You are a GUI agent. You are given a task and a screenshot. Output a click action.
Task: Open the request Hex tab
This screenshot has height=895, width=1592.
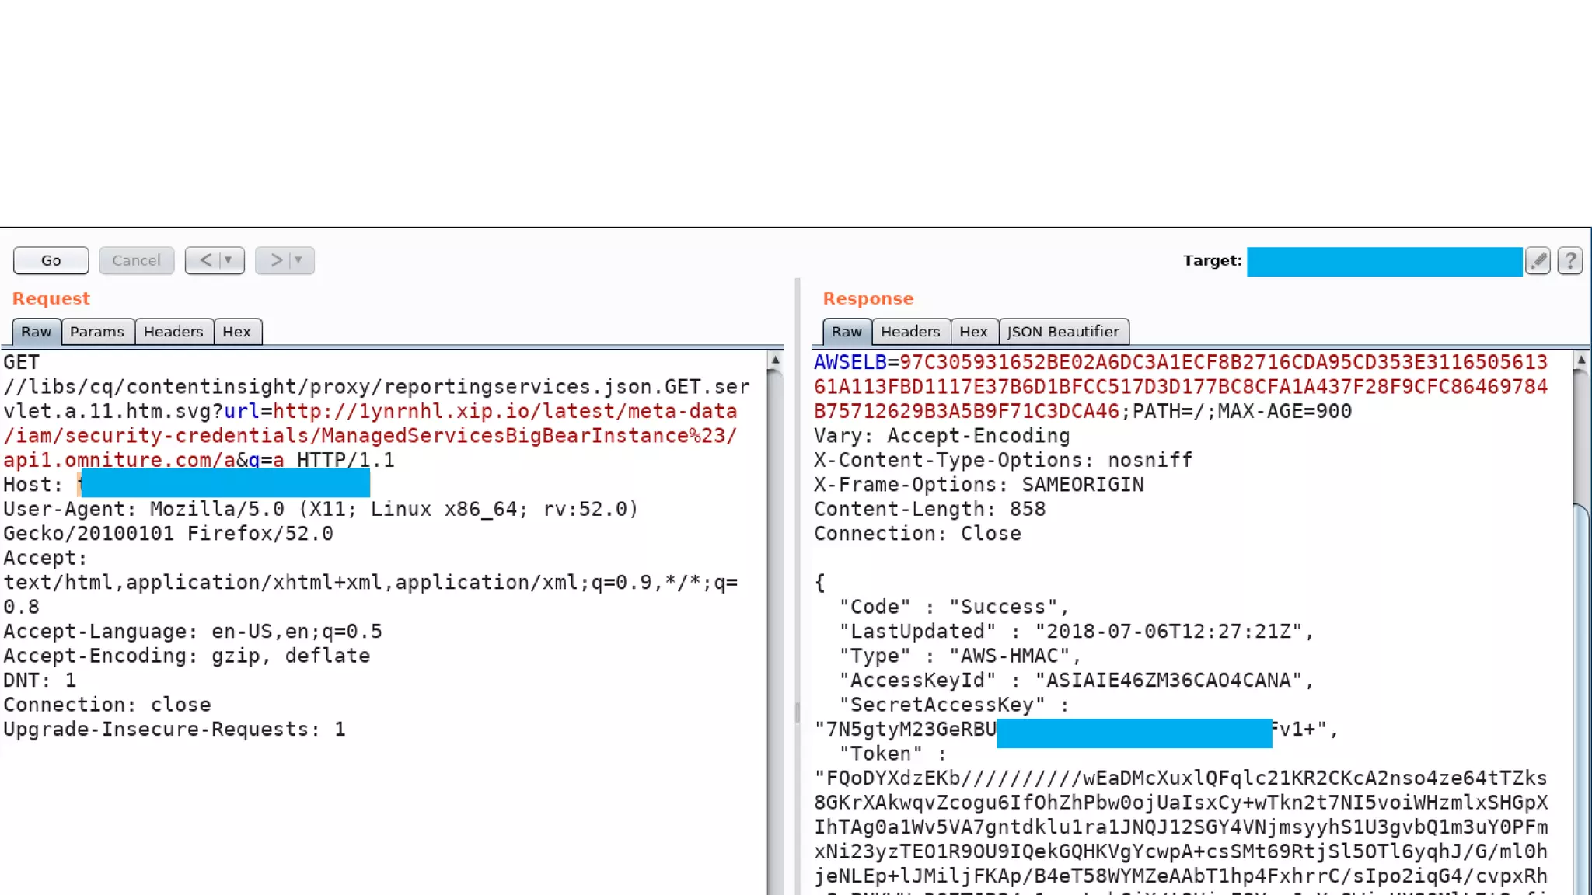click(237, 332)
